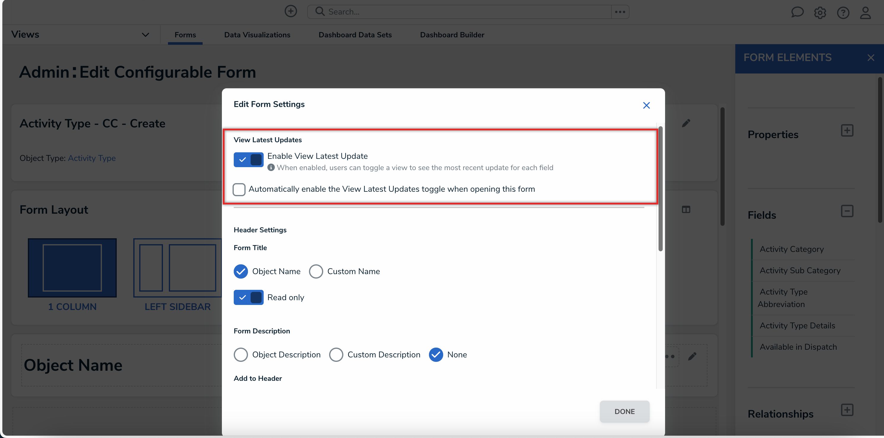Screen dimensions: 884x438
Task: Expand the Properties section
Action: point(847,130)
